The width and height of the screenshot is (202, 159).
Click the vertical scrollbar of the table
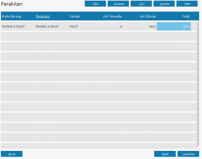coord(198,84)
